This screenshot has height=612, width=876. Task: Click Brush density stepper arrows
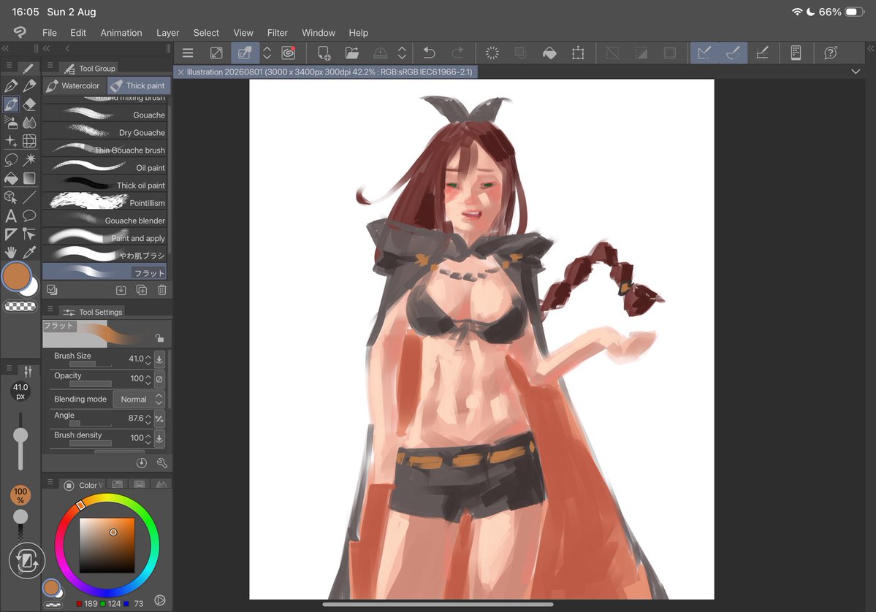[x=148, y=439]
